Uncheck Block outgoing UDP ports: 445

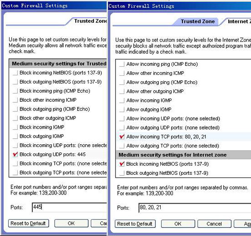[x=15, y=154]
